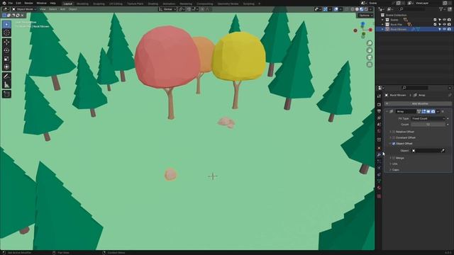Toggle Array modifier render display
454x255 pixels.
coord(433,112)
